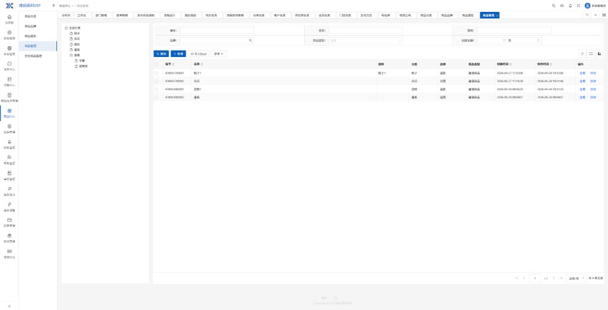The image size is (608, 310).
Task: Click the blue 新增 button
Action: (178, 54)
